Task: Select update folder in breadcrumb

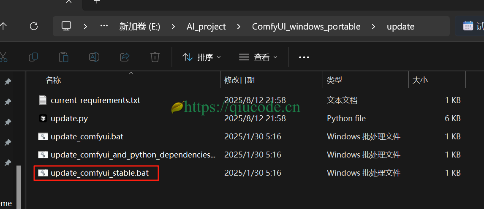Action: pos(400,27)
